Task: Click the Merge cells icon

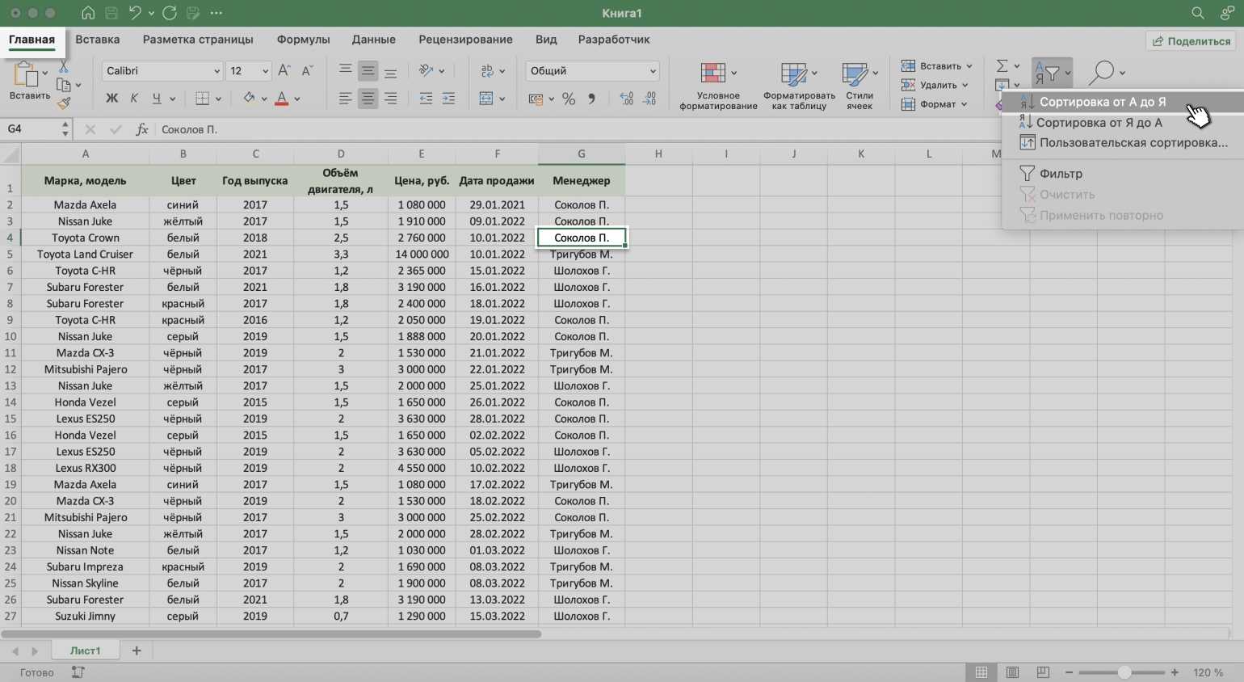Action: (x=486, y=99)
